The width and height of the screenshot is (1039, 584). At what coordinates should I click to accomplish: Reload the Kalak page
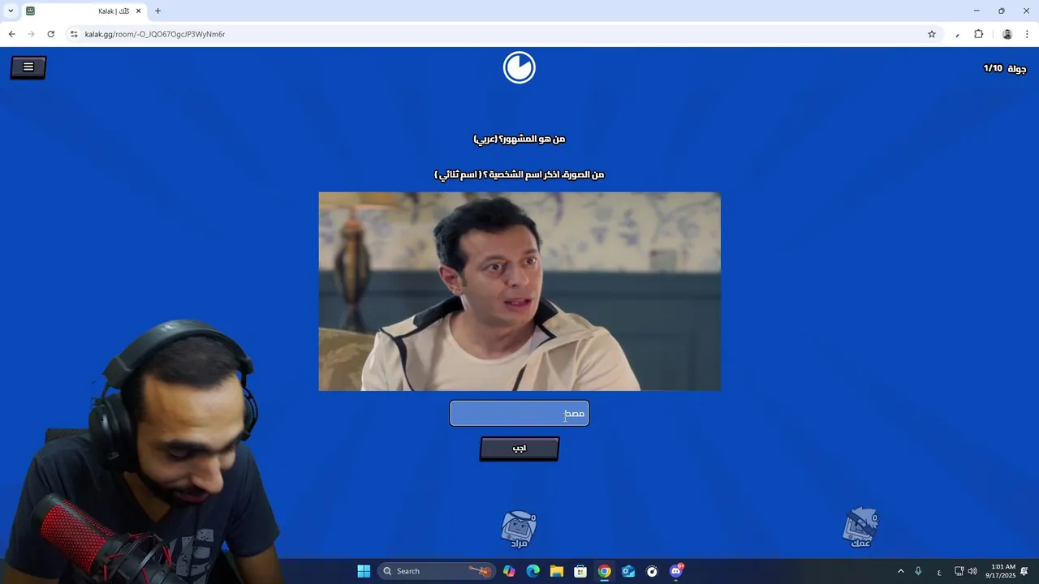click(x=50, y=34)
